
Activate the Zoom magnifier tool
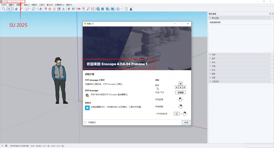(x=88, y=9)
